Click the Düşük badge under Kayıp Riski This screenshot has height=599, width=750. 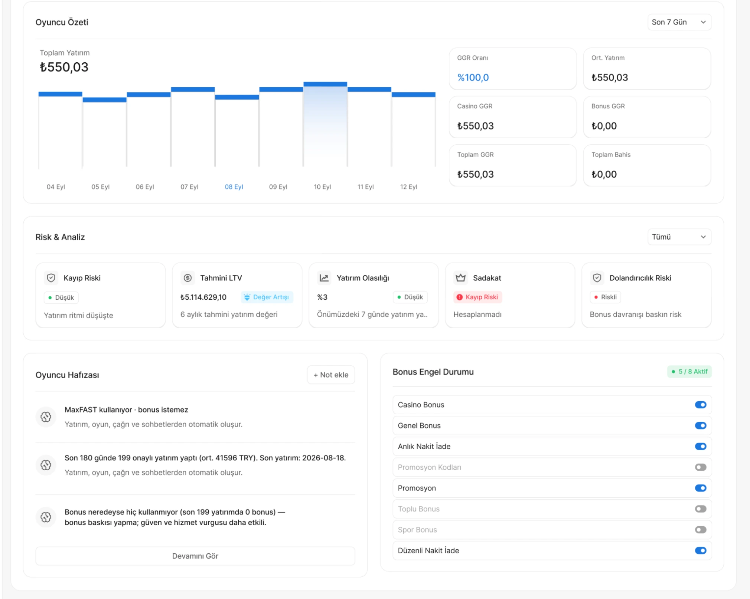(61, 297)
